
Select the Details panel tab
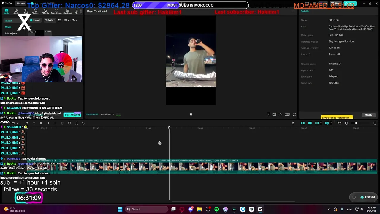[305, 11]
